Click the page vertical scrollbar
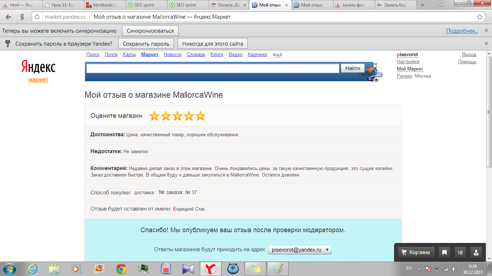This screenshot has height=276, width=492. tap(489, 156)
